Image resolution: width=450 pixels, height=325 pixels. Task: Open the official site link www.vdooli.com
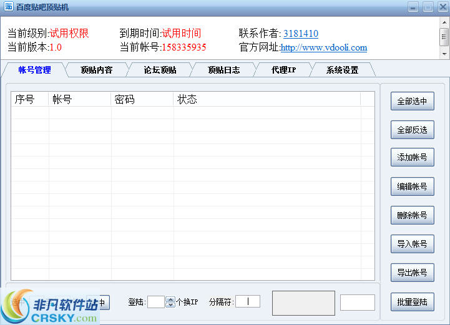[x=323, y=47]
